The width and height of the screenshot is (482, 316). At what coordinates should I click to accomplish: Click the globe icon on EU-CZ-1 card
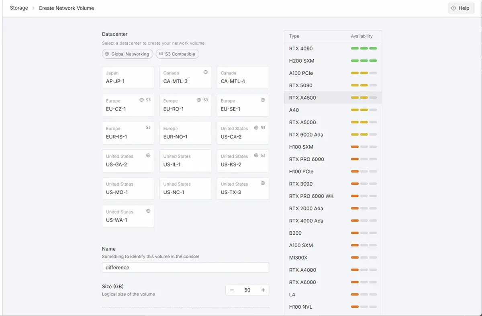click(x=141, y=100)
